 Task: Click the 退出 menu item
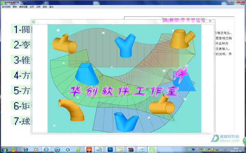[x=51, y=7]
